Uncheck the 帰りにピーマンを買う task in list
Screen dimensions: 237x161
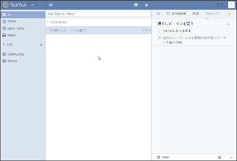pos(51,30)
